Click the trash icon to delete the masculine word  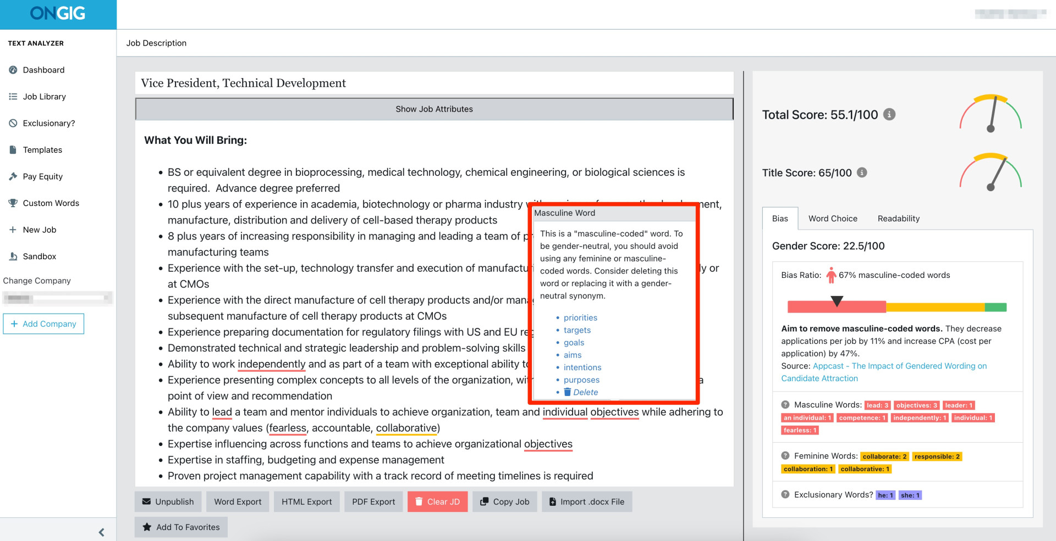(568, 392)
